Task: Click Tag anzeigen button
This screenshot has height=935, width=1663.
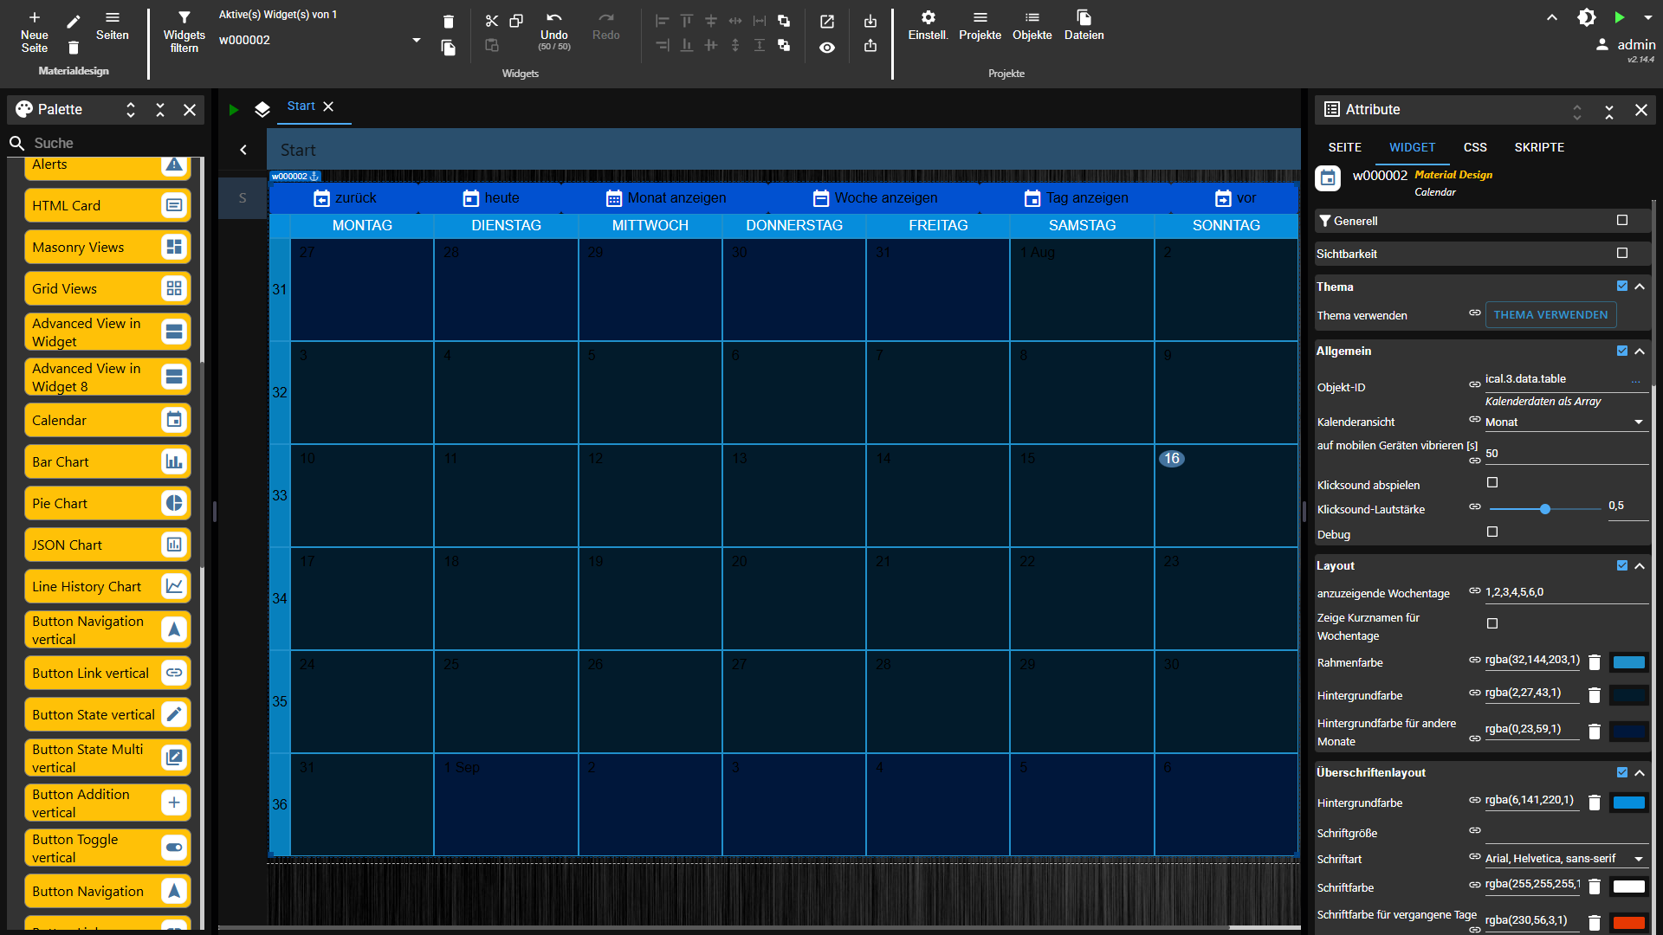Action: [x=1077, y=198]
